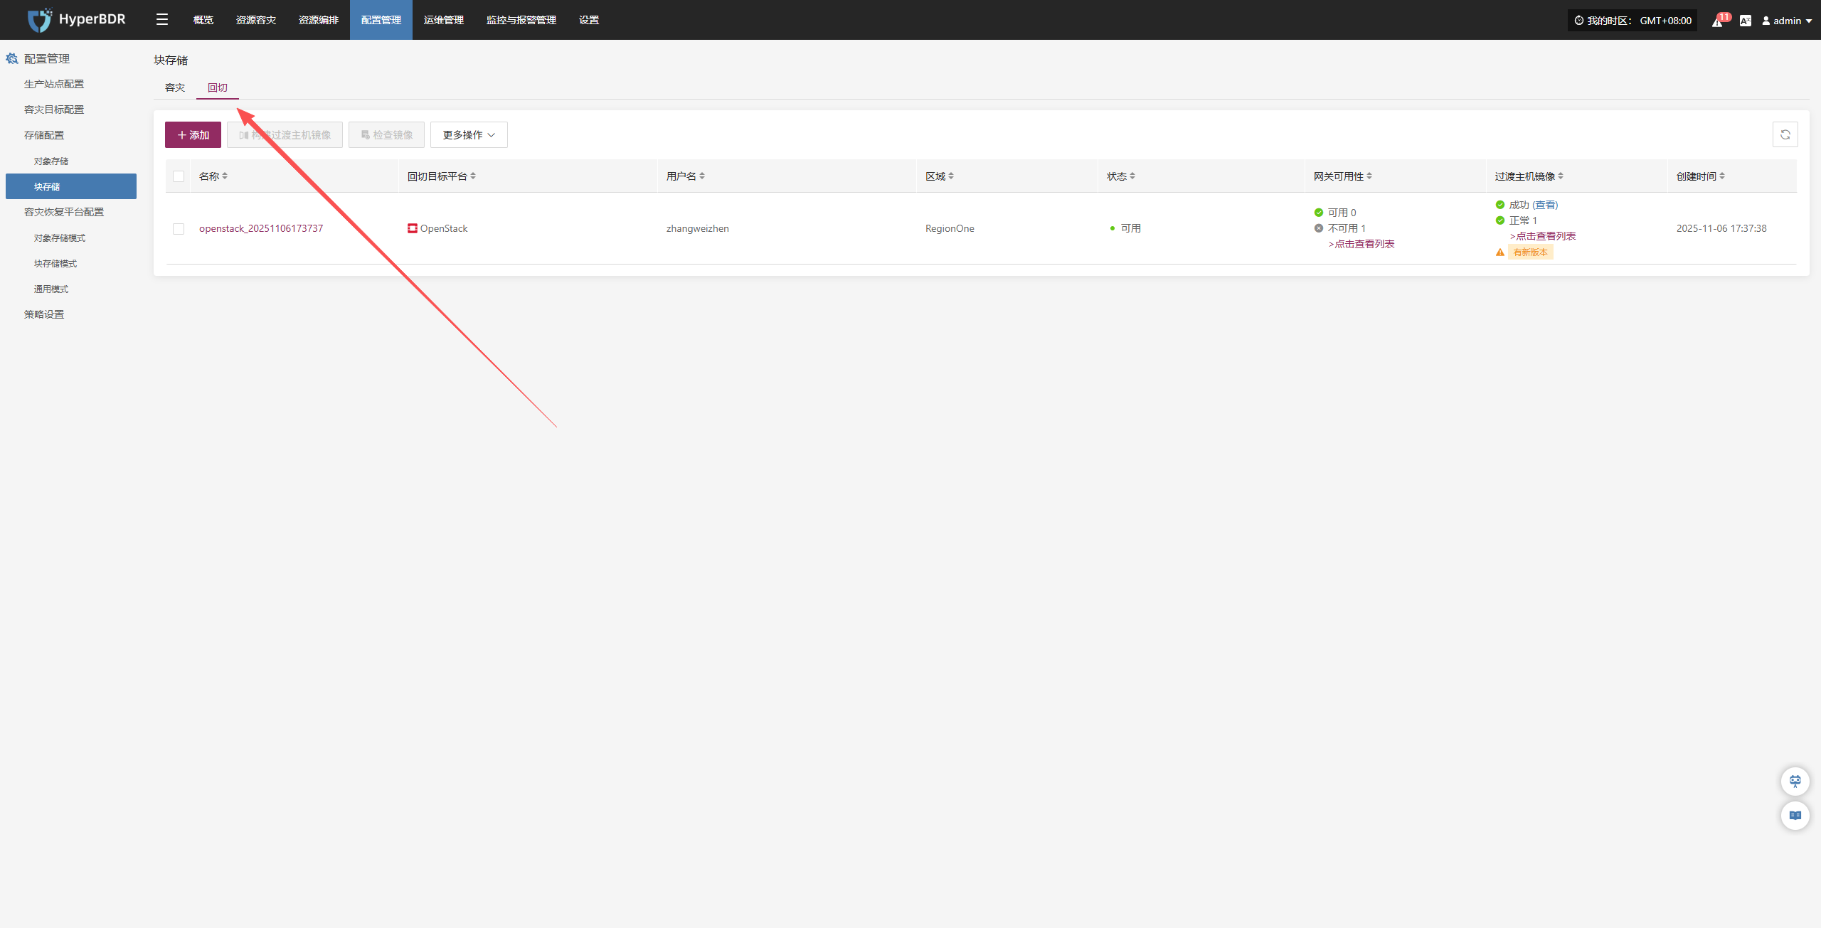Click the hamburger menu collapse icon

[x=162, y=20]
